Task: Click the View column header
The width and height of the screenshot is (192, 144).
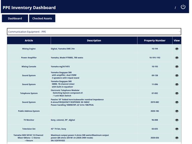Action: click(177, 41)
